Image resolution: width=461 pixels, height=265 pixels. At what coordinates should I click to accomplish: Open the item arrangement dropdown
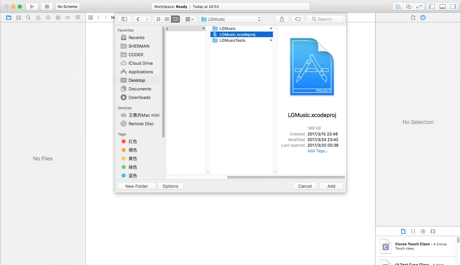(189, 19)
